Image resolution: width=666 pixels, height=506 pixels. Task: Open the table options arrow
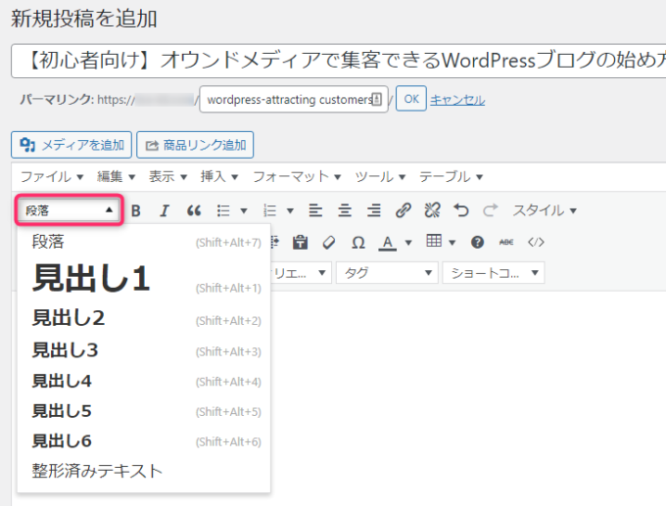(452, 243)
